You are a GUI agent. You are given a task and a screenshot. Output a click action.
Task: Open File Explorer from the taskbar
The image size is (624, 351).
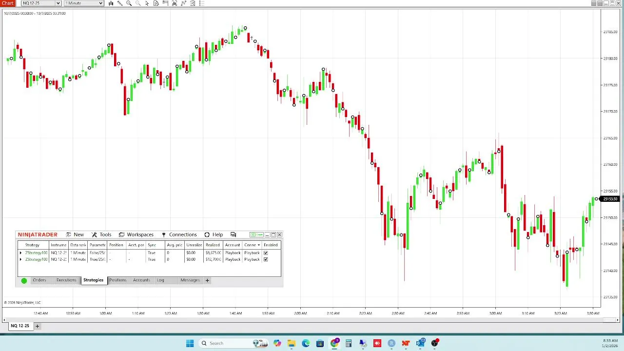[292, 343]
